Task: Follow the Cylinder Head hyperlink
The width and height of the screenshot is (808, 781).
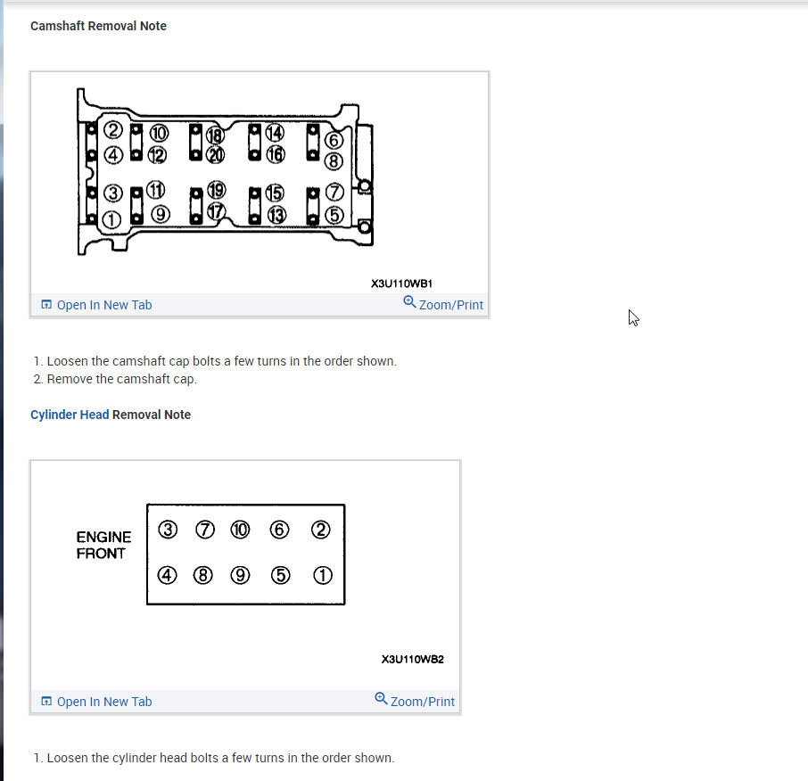Action: (x=70, y=415)
